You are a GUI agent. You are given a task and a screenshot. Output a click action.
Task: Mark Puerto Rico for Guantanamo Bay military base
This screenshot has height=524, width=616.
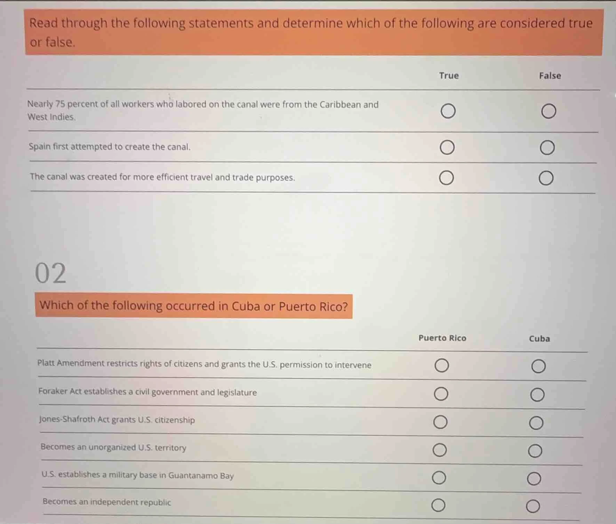click(x=439, y=478)
